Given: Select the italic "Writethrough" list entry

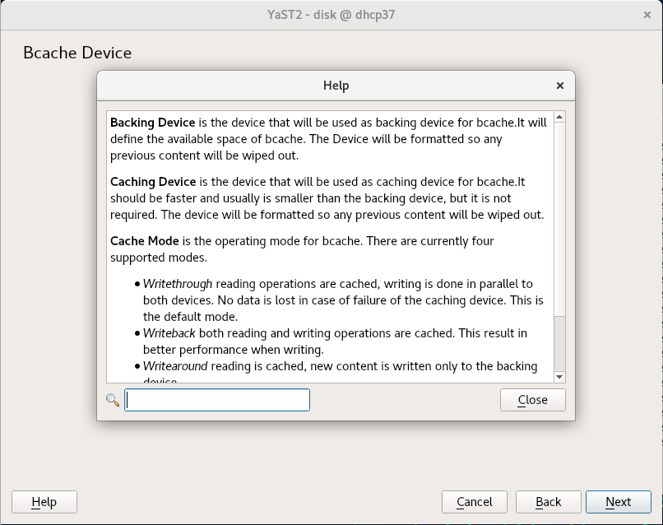Looking at the screenshot, I should [x=178, y=284].
